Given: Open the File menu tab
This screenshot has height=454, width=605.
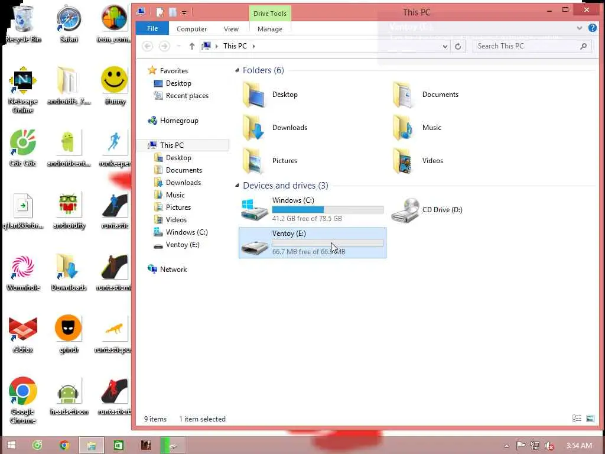Looking at the screenshot, I should pyautogui.click(x=152, y=28).
